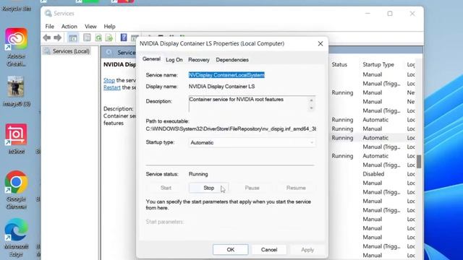Click the Apply button
The width and height of the screenshot is (463, 260).
coord(307,250)
